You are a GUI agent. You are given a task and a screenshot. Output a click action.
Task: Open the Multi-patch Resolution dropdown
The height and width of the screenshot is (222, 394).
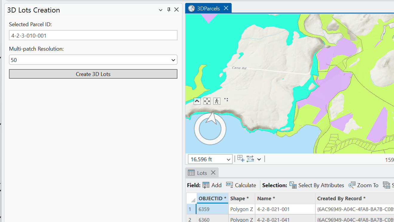[93, 60]
